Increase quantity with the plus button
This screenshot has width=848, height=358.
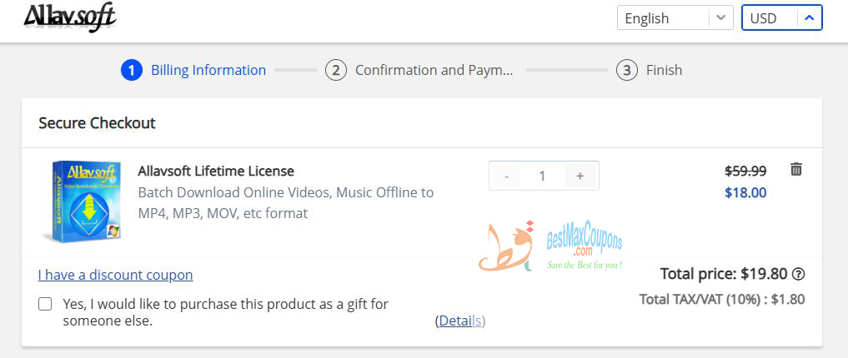(580, 176)
